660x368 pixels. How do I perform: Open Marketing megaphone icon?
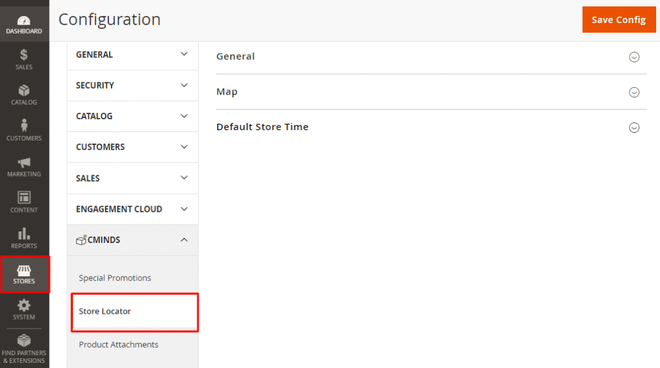click(24, 162)
